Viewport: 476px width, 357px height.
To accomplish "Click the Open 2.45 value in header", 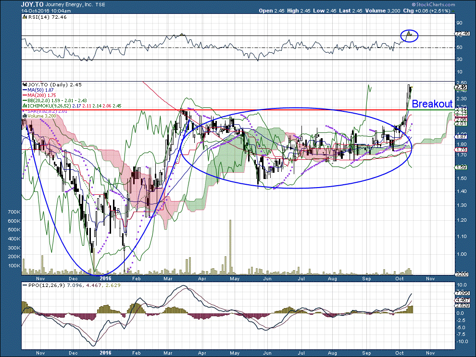I will (272, 11).
